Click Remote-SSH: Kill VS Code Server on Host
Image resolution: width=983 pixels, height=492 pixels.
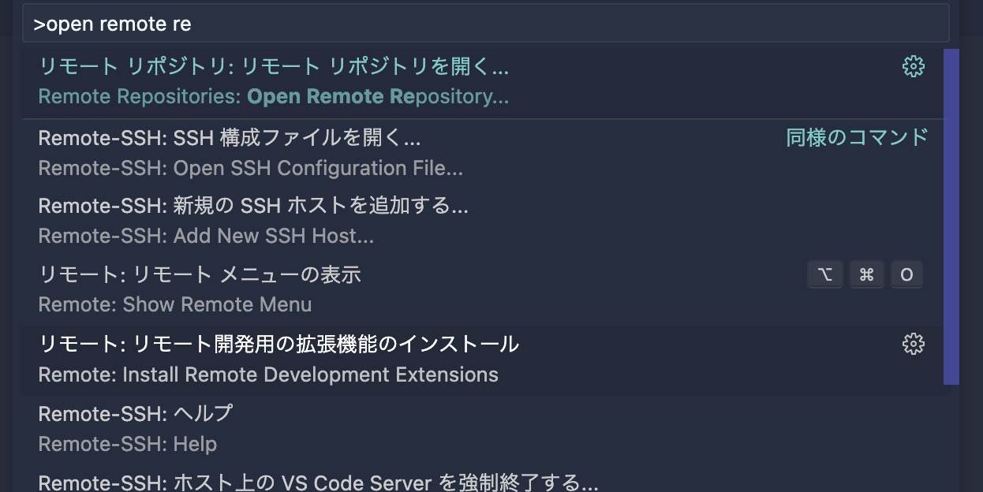pos(316,481)
